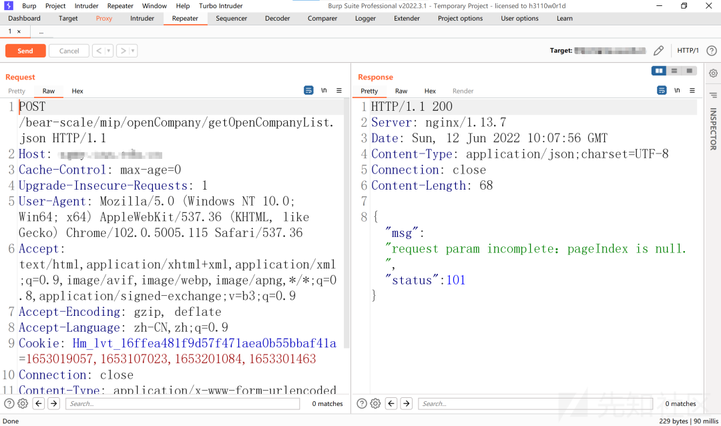The height and width of the screenshot is (426, 721).
Task: Click the Content-Length: 68 header line
Action: (x=432, y=186)
